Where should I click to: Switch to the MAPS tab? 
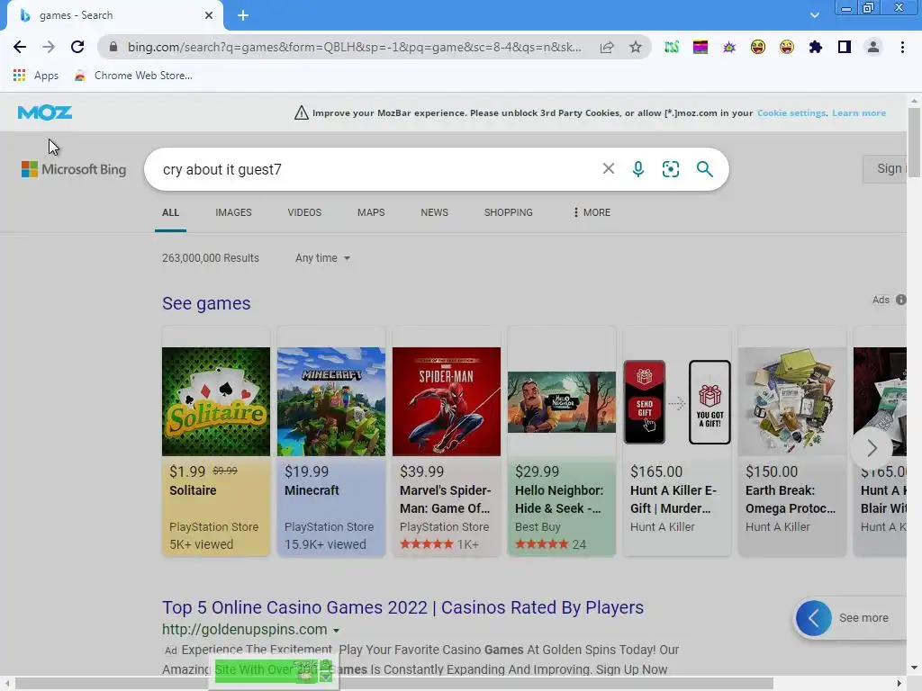[371, 212]
